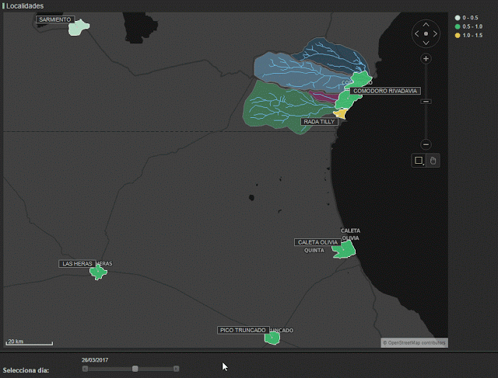Select the RADA TILLY label
Image resolution: width=498 pixels, height=378 pixels.
(x=319, y=122)
